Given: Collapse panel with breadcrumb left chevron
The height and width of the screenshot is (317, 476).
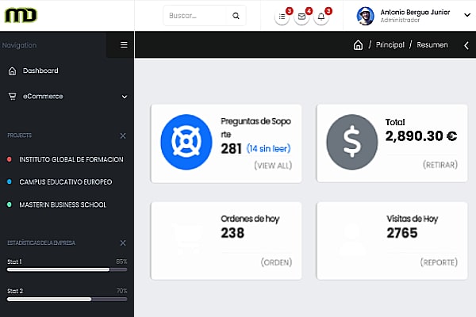Looking at the screenshot, I should tap(466, 45).
